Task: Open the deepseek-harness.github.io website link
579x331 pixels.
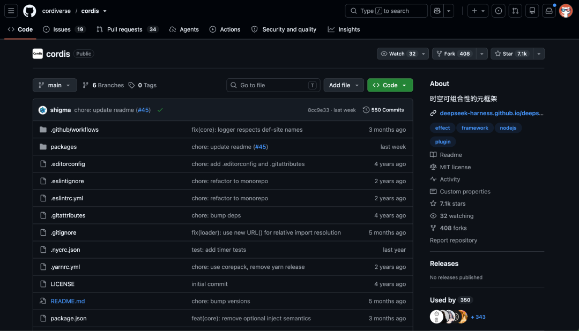Action: pyautogui.click(x=492, y=114)
